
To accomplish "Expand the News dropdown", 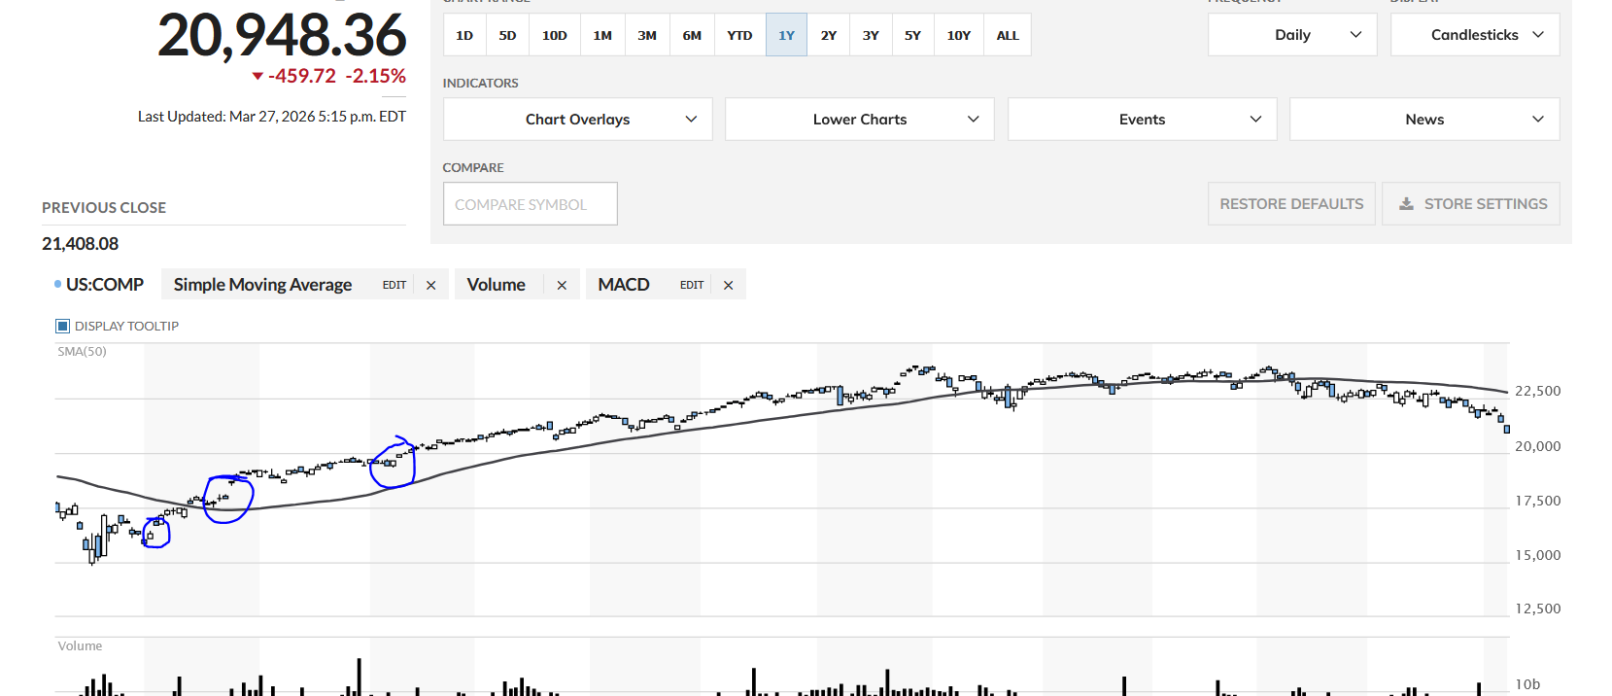I will pyautogui.click(x=1424, y=119).
